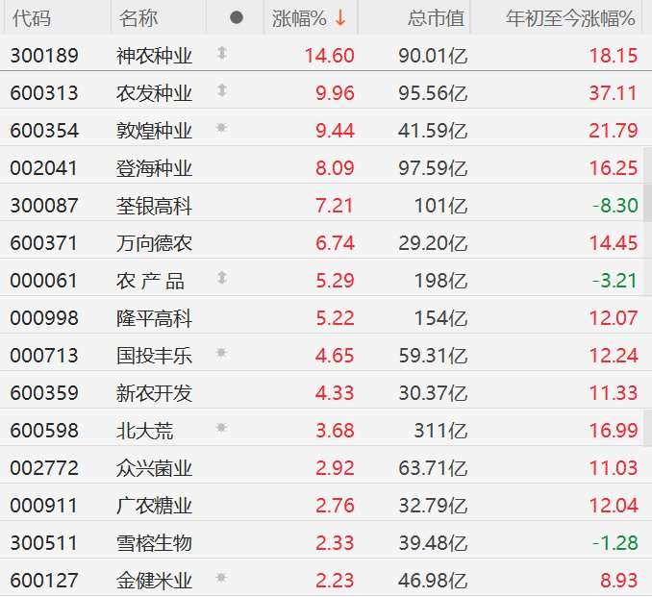Click stock code 002041
The image size is (652, 597).
tap(44, 169)
